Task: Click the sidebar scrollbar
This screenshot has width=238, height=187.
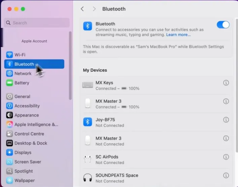Action: click(x=70, y=66)
